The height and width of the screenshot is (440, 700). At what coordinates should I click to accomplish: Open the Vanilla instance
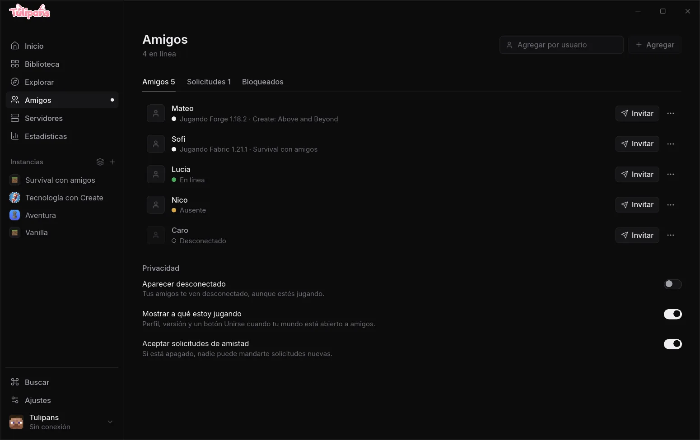(x=62, y=232)
